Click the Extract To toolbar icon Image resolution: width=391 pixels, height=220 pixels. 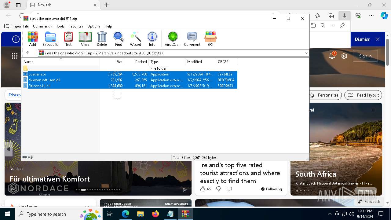pos(50,39)
